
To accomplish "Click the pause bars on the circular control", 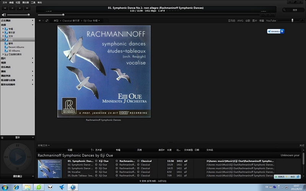I will click(17, 146).
